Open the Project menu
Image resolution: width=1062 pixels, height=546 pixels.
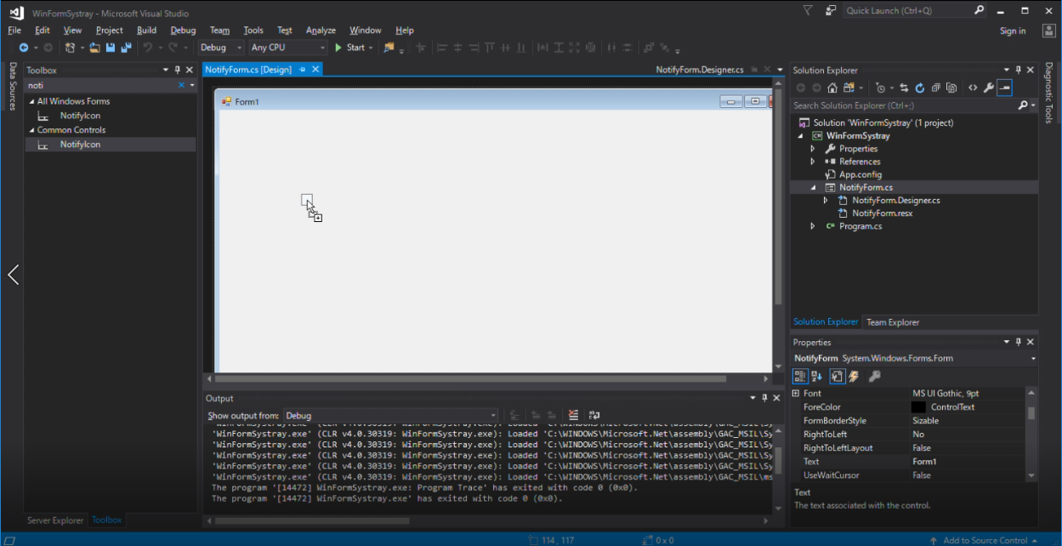click(110, 31)
